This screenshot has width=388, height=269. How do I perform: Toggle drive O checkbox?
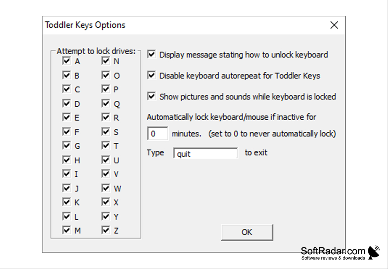[x=105, y=75]
